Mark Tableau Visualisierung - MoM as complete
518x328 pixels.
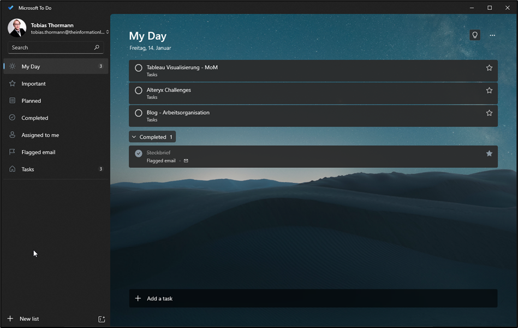139,68
